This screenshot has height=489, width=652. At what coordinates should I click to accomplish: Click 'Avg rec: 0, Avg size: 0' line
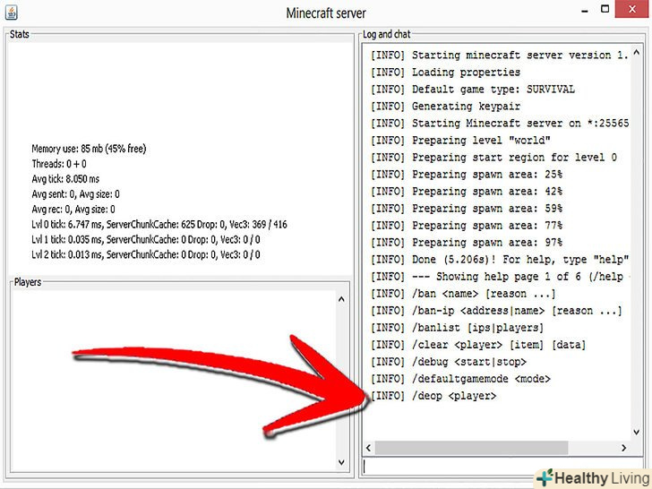tap(73, 210)
